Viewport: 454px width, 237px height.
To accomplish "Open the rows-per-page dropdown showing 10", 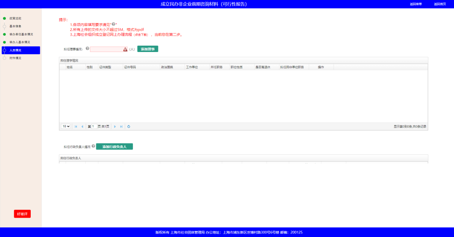I will click(66, 127).
